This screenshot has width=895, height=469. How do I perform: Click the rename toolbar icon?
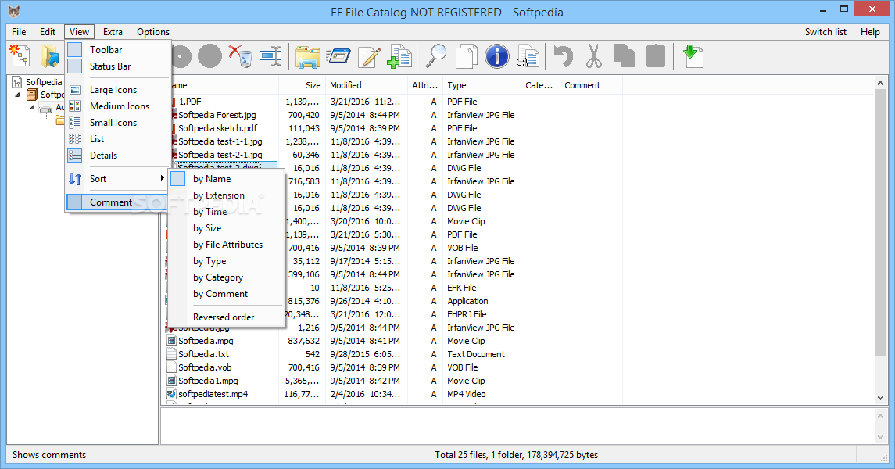[x=270, y=56]
